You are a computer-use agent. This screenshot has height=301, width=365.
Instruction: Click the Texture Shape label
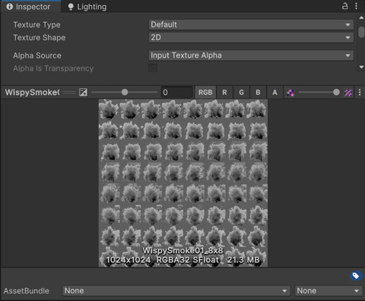(40, 38)
